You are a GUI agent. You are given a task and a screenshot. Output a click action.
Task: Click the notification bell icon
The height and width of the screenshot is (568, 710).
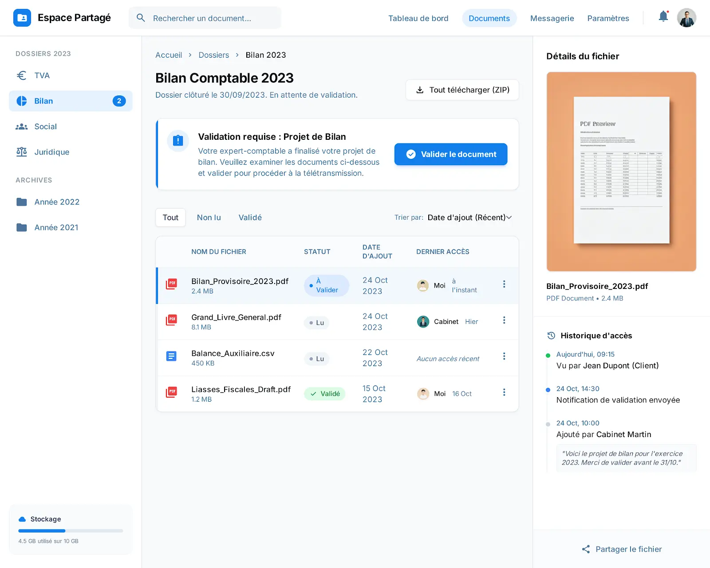tap(663, 17)
